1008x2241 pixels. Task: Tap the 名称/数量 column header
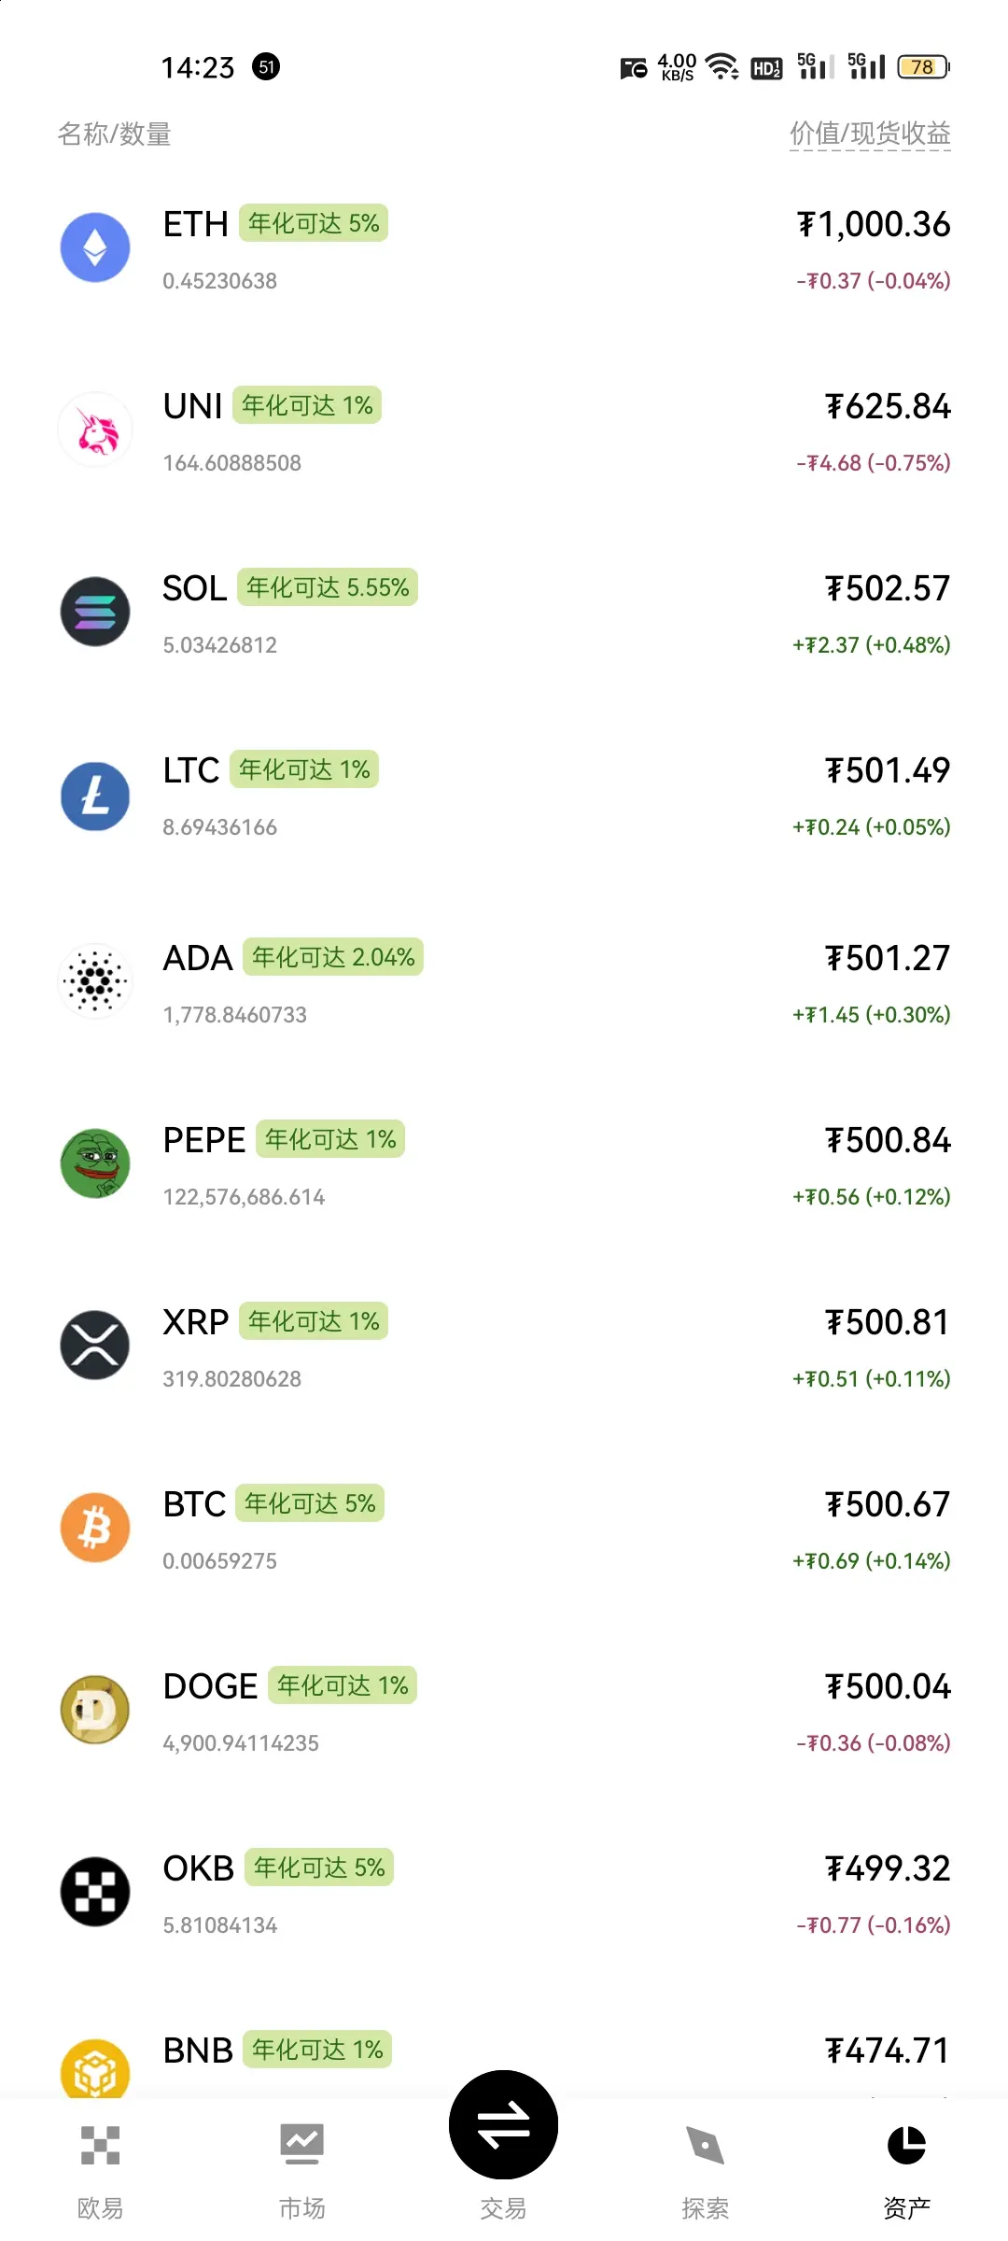point(115,134)
